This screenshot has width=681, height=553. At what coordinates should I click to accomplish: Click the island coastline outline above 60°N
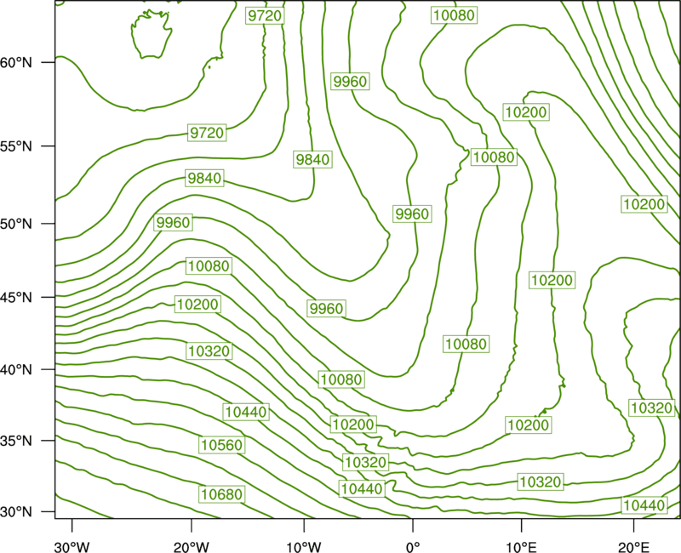pyautogui.click(x=152, y=35)
